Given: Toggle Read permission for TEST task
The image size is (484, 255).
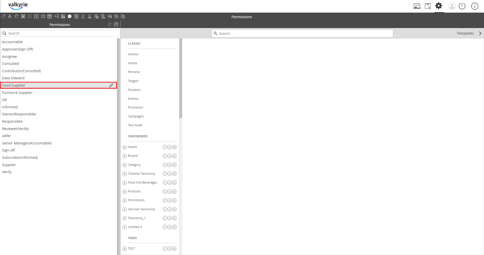Looking at the screenshot, I should (x=125, y=249).
